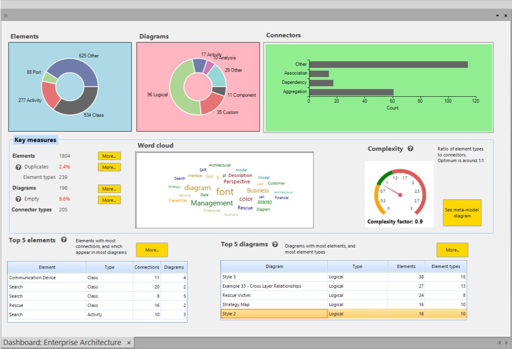Click More button beside Top 5 diagrams
The height and width of the screenshot is (349, 512).
click(x=452, y=250)
